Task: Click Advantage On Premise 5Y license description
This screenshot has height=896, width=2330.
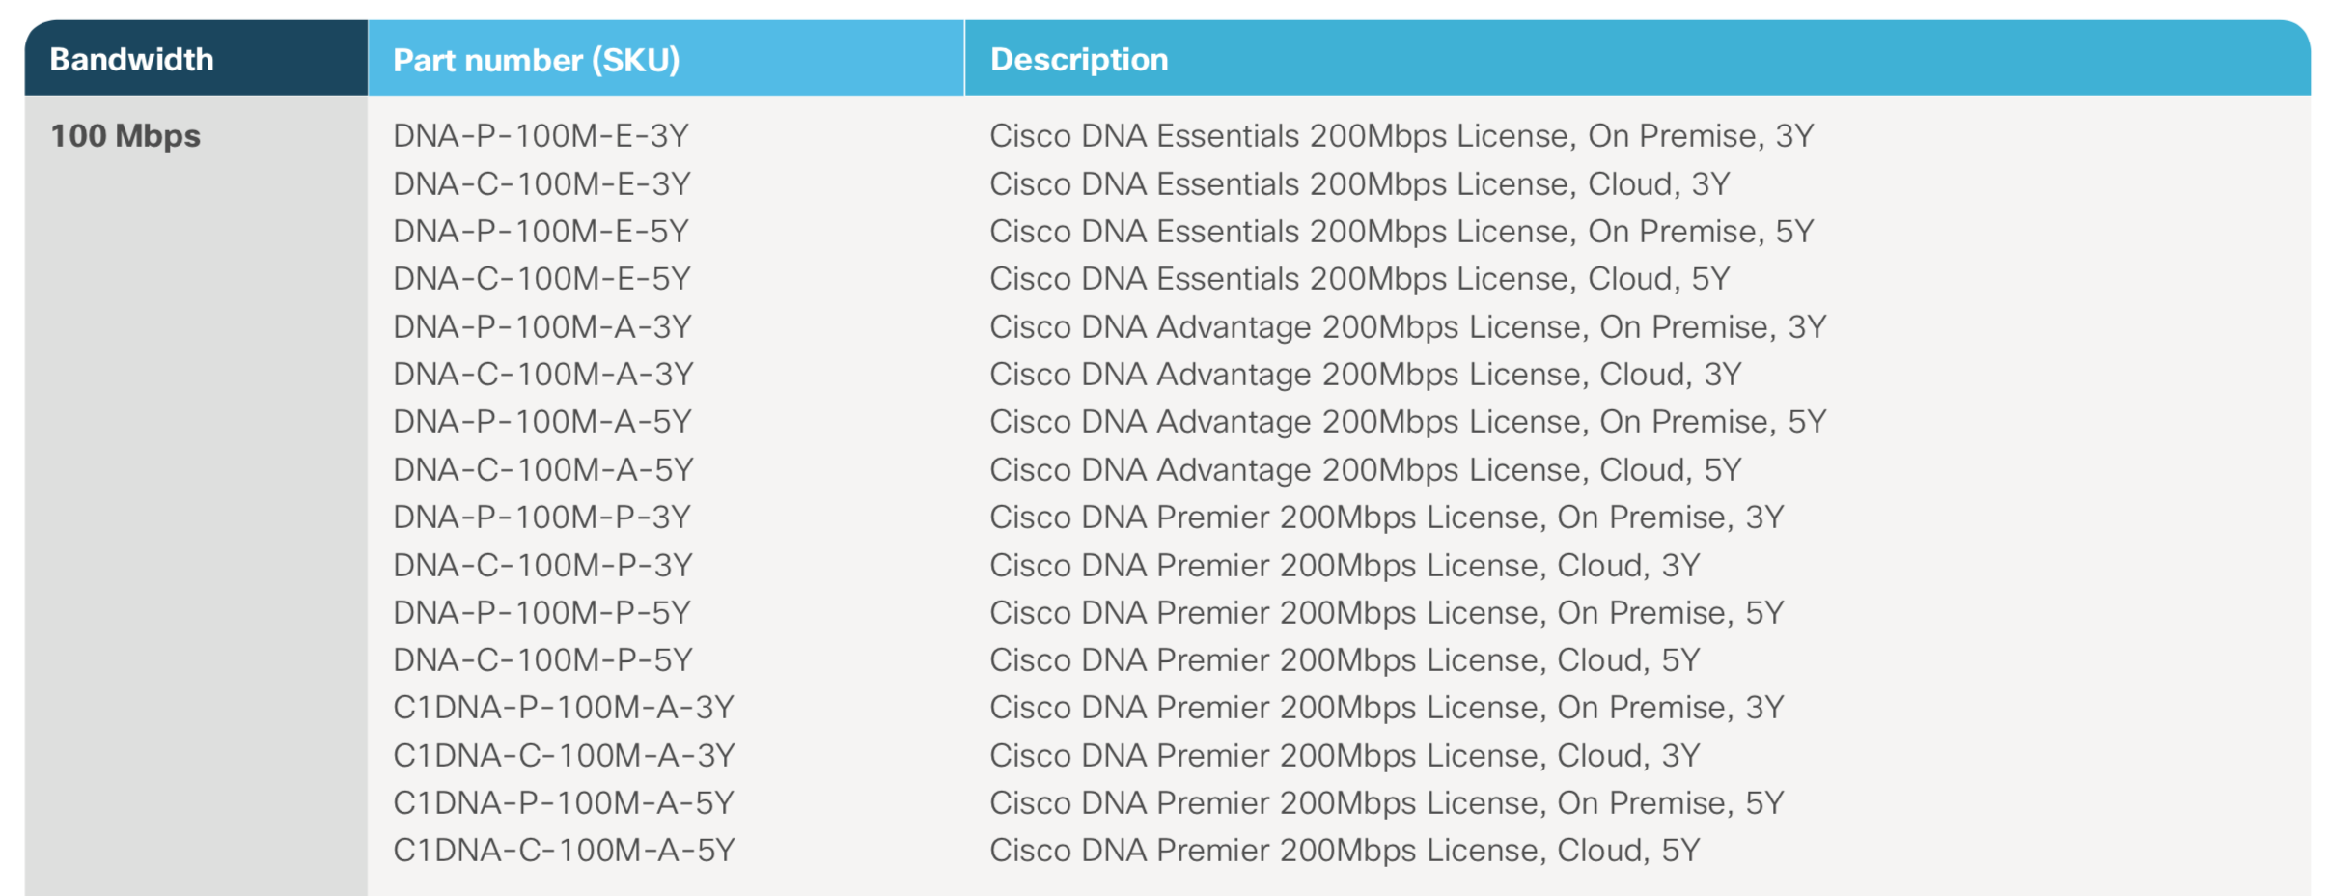Action: click(1407, 422)
